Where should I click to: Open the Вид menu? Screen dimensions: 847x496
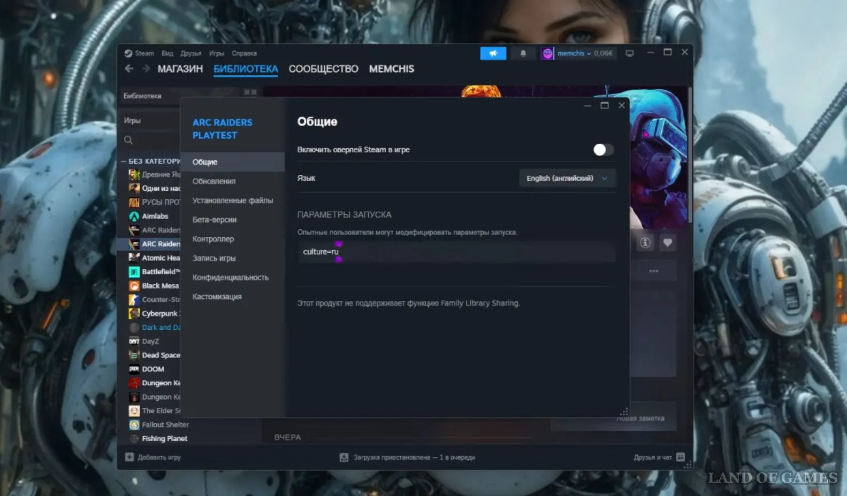(x=167, y=53)
